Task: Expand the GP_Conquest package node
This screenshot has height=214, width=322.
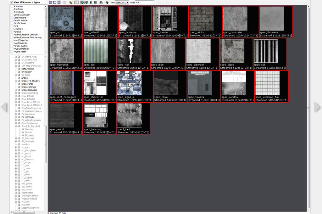Action: point(16,138)
